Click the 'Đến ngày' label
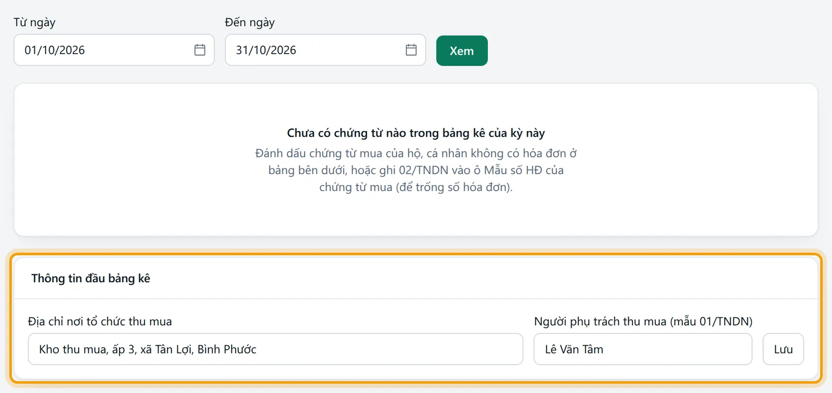This screenshot has height=393, width=832. point(250,22)
